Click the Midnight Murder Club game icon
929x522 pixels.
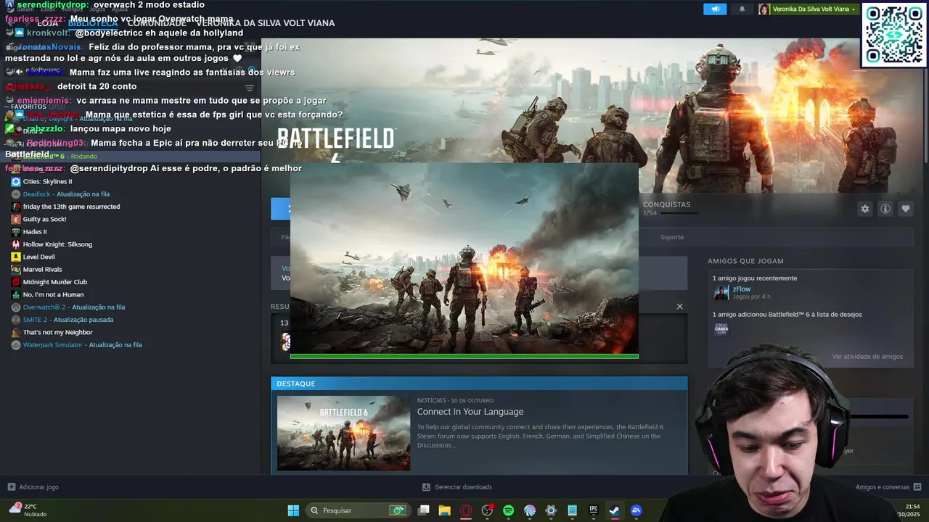click(x=16, y=282)
